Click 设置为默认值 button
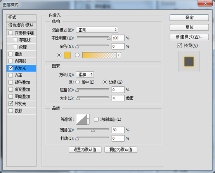 click(85, 150)
